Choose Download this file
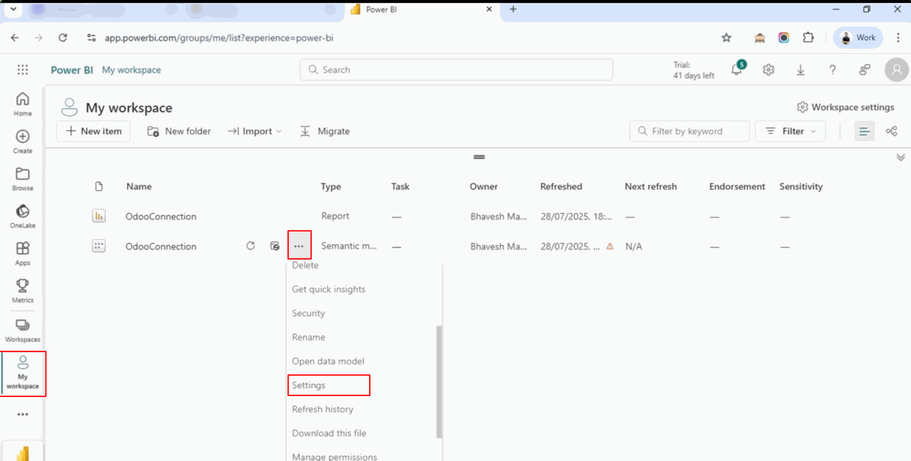Screen dimensions: 911x461 click(x=329, y=433)
